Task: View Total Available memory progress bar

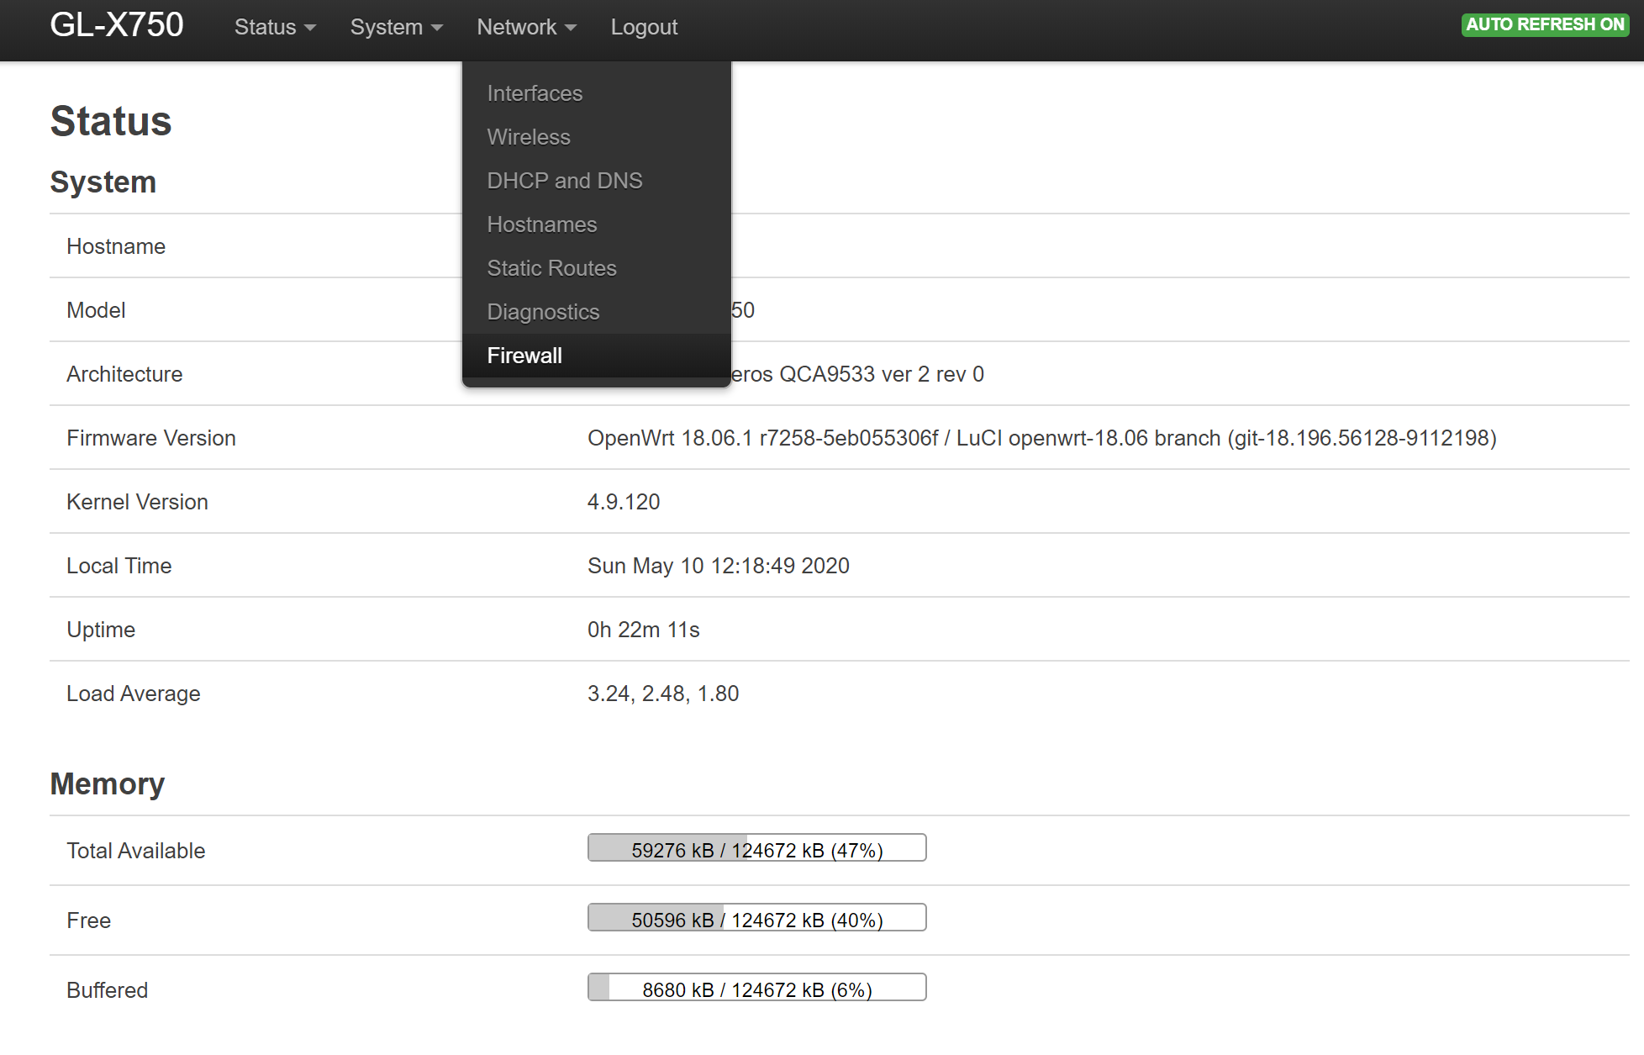Action: (754, 850)
